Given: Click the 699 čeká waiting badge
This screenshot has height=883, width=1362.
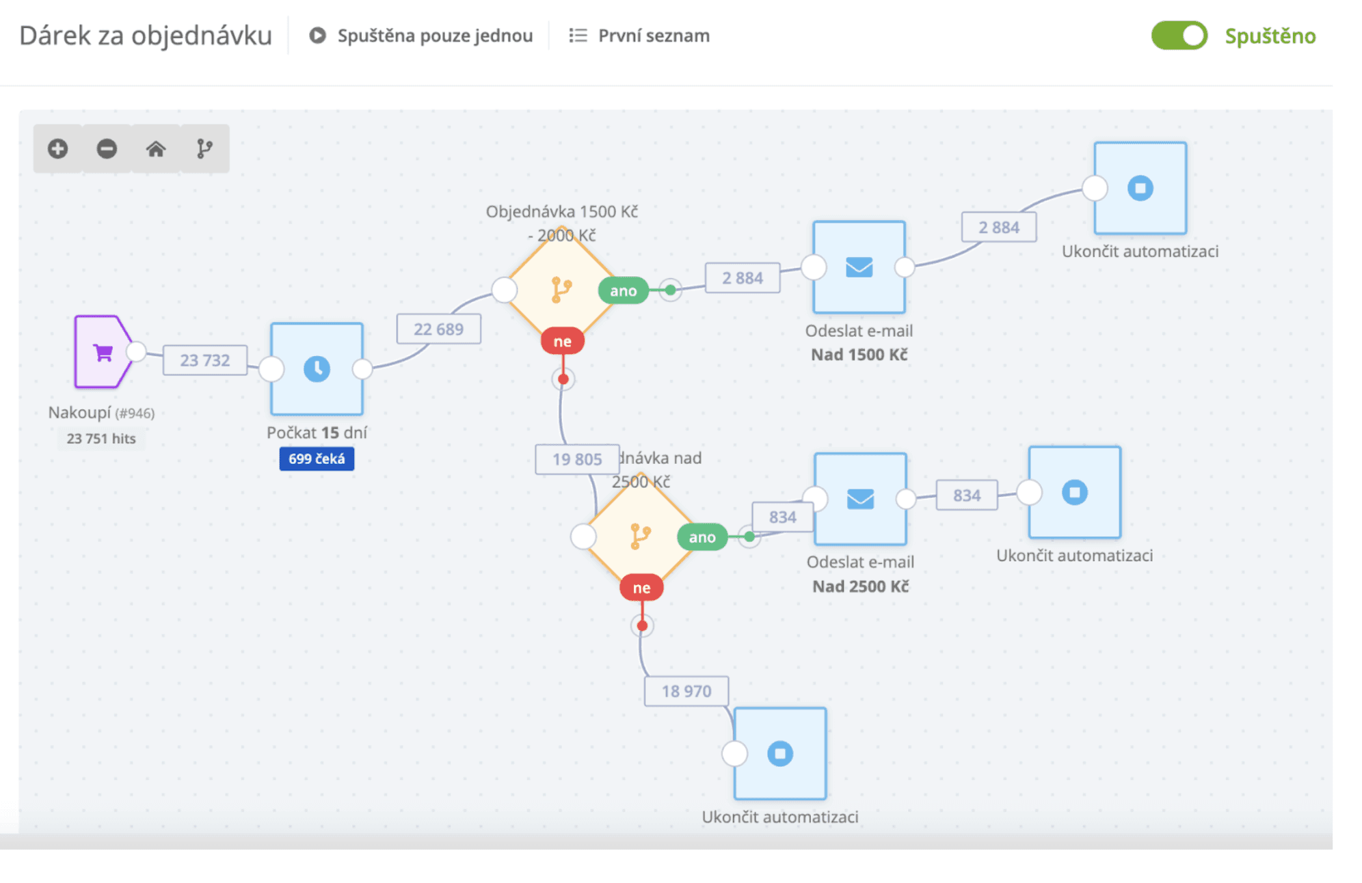Looking at the screenshot, I should coord(317,459).
